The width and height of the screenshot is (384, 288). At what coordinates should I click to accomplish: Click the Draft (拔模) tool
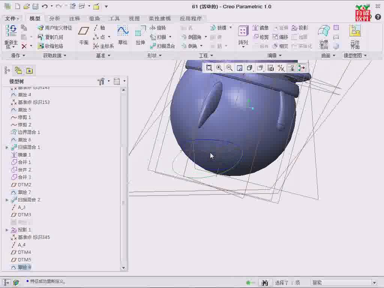[x=219, y=28]
